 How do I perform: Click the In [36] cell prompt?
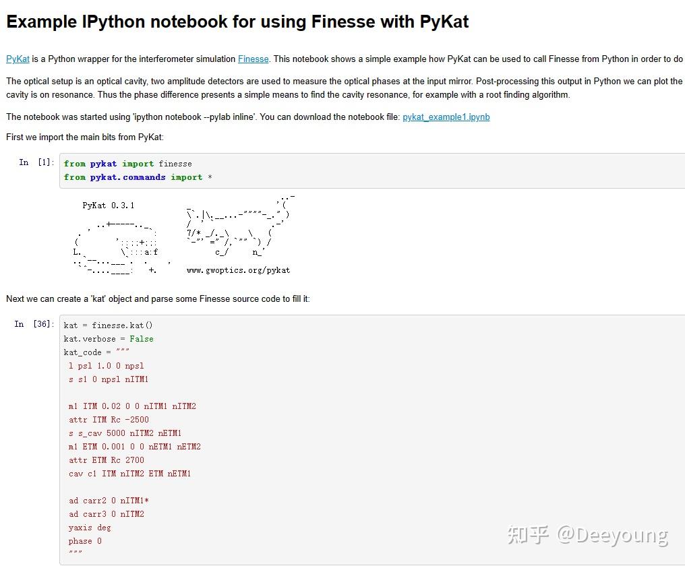(x=34, y=324)
